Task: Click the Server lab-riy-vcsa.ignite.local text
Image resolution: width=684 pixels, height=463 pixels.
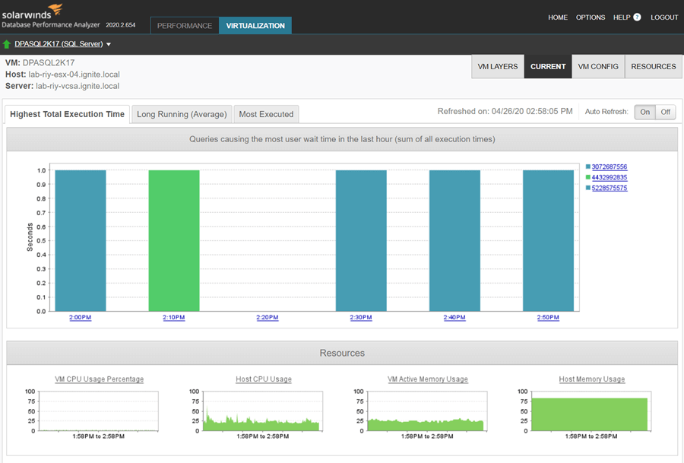Action: tap(62, 86)
